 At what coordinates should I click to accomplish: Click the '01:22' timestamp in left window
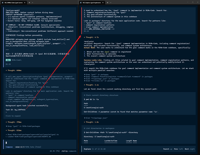(x=8, y=64)
